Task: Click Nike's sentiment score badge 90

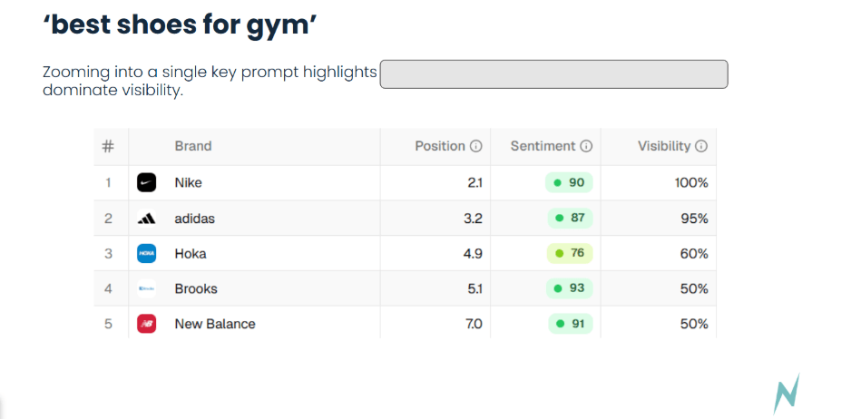Action: 569,182
